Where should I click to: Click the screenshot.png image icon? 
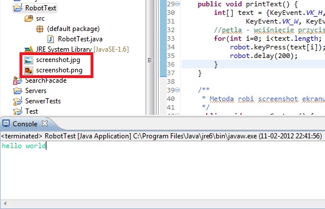29,71
